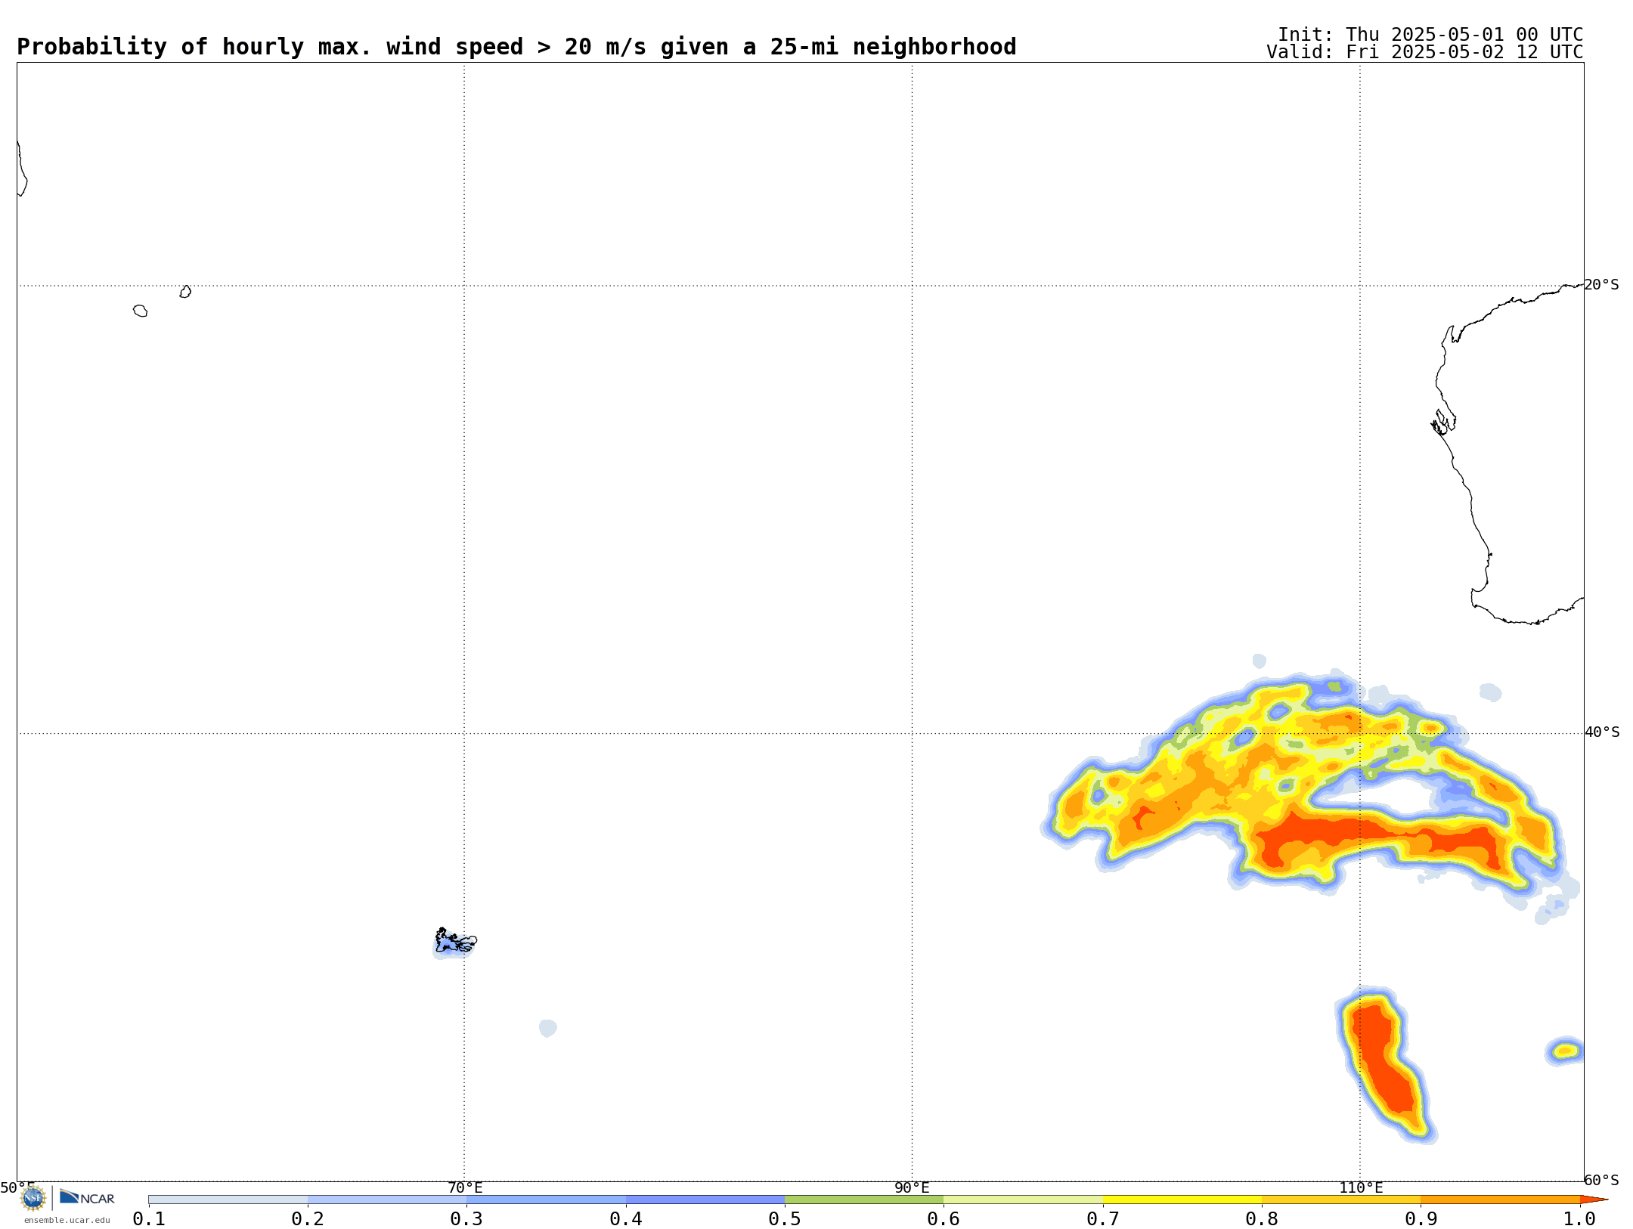The width and height of the screenshot is (1633, 1229).
Task: Open the ensemble.ucar.edu link text
Action: [67, 1220]
